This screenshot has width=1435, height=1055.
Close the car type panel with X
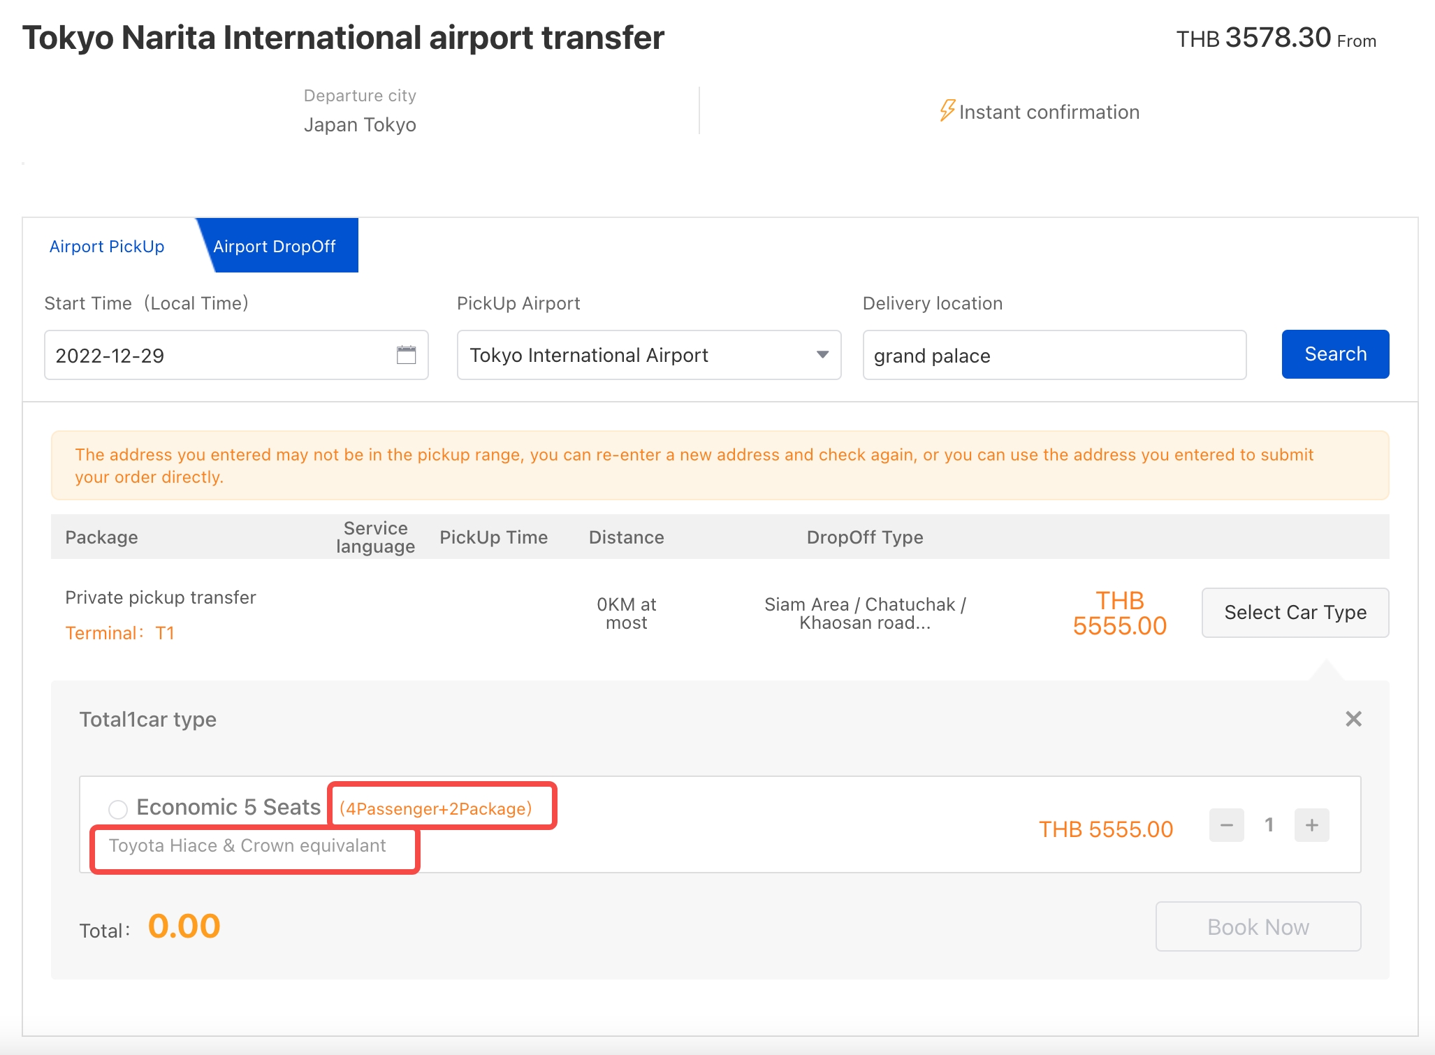(1353, 719)
